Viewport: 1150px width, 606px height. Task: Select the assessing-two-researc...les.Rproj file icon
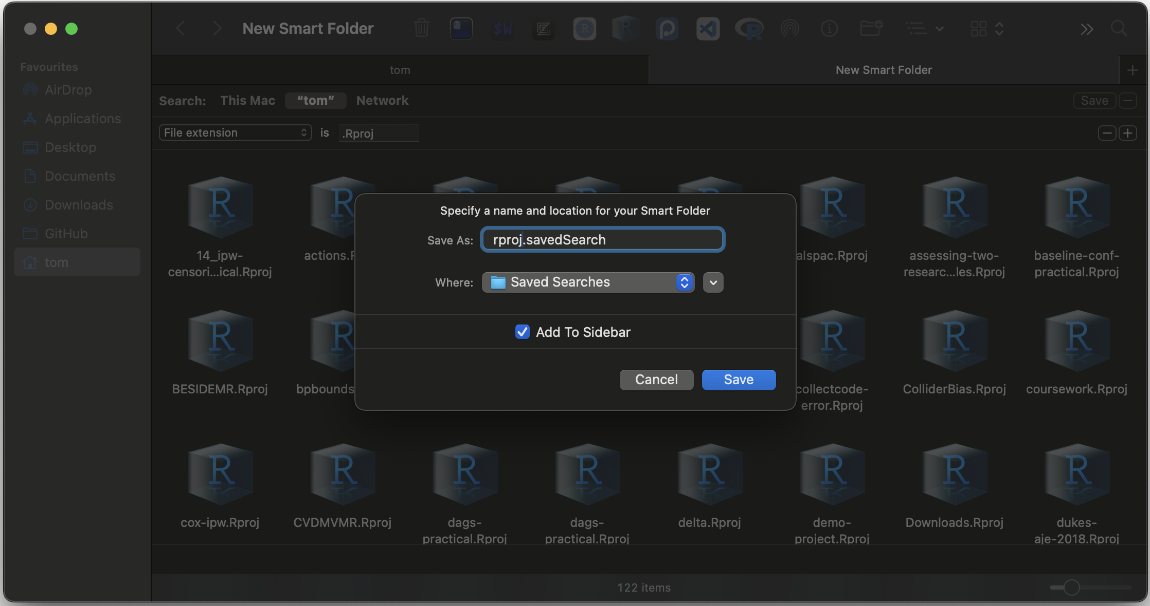point(955,207)
